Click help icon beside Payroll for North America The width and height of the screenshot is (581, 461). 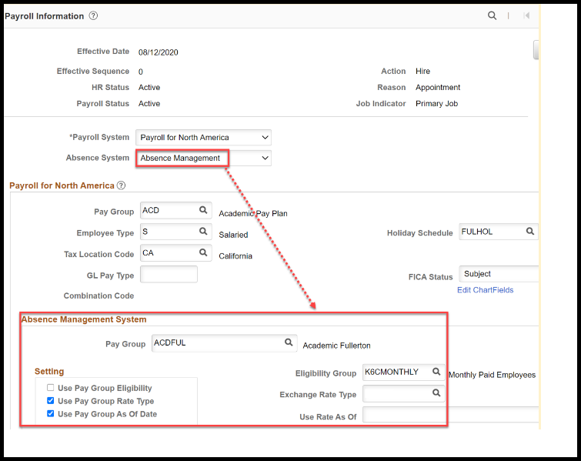(x=121, y=185)
